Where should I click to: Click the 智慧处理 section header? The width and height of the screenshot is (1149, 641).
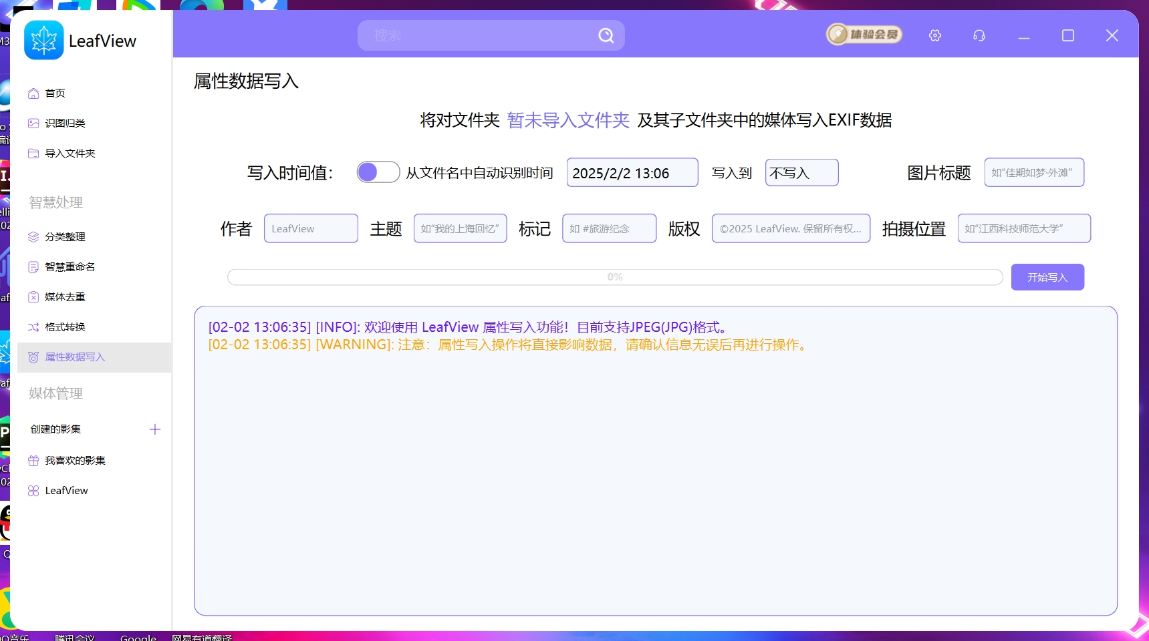[55, 202]
